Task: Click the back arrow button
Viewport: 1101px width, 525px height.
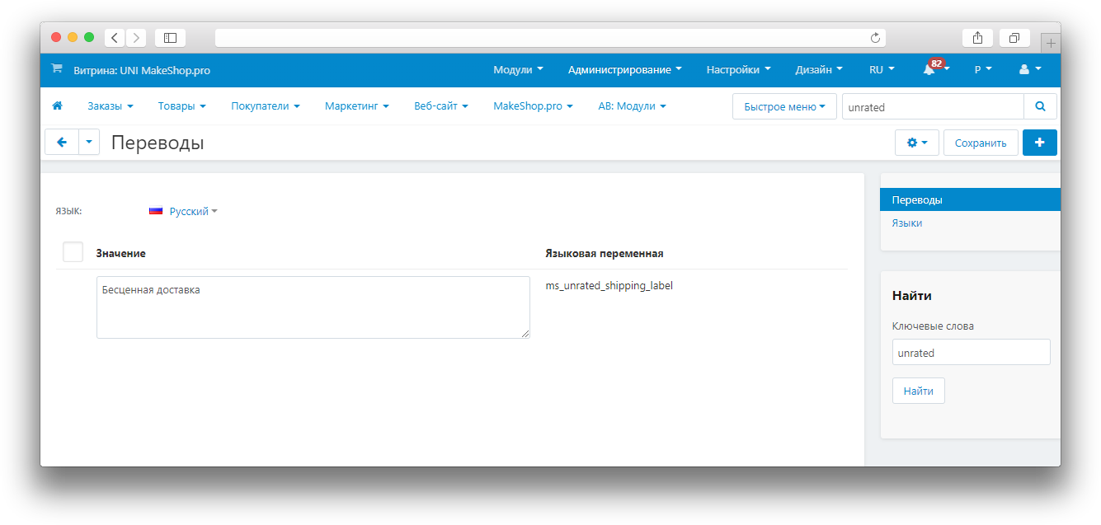Action: click(x=62, y=143)
